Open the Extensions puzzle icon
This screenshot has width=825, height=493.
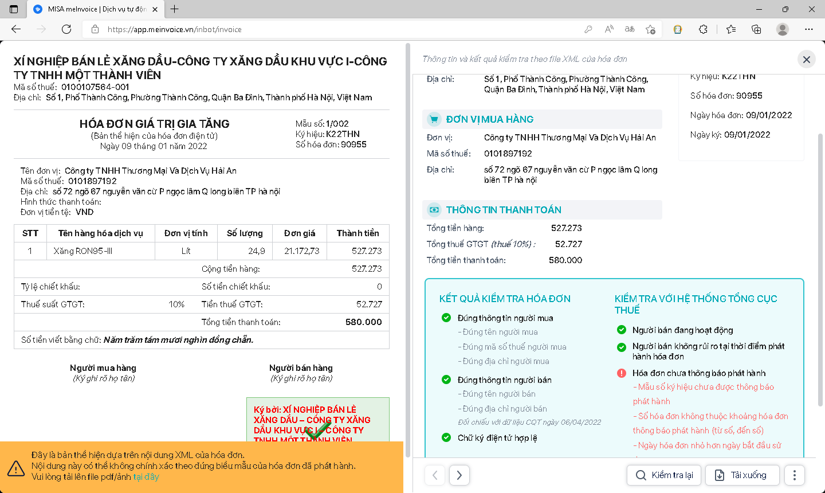click(x=704, y=29)
